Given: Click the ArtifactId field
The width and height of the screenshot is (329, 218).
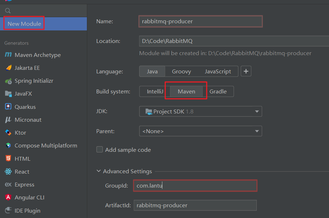Looking at the screenshot, I should click(x=195, y=205).
